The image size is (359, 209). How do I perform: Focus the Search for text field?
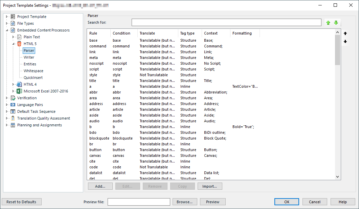tap(226, 22)
